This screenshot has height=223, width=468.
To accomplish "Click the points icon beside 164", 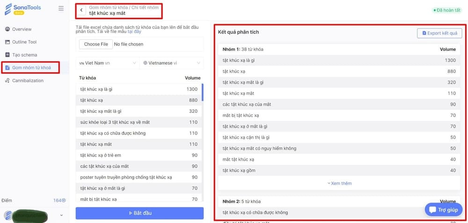I will click(x=64, y=201).
